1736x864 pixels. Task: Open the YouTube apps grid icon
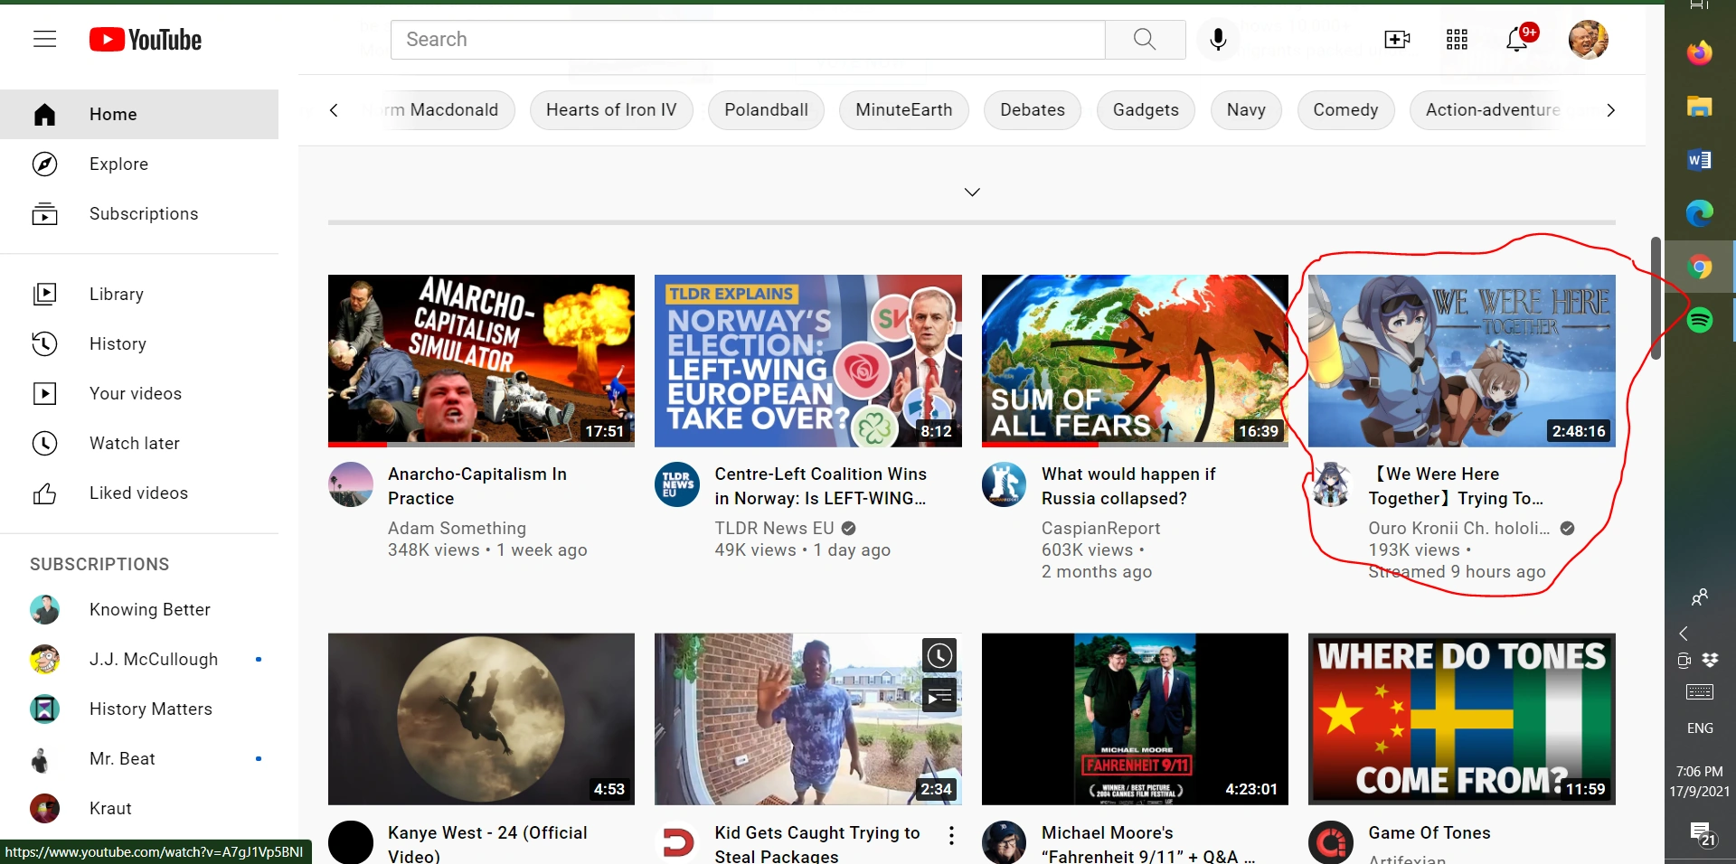click(1456, 39)
